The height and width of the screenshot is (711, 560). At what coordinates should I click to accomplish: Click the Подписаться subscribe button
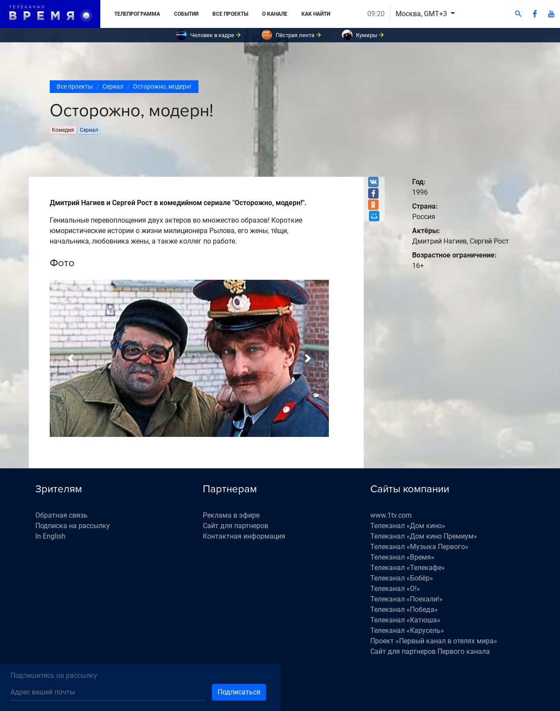pyautogui.click(x=239, y=692)
